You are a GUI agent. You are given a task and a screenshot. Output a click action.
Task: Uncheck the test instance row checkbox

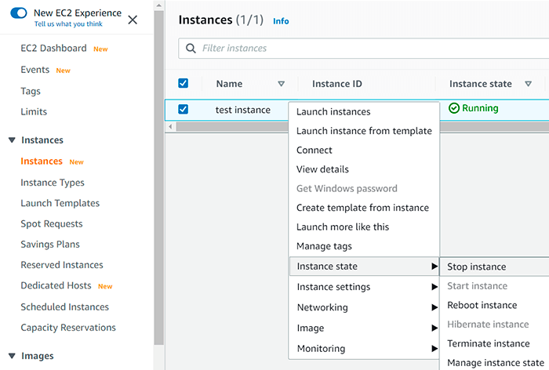coord(183,109)
